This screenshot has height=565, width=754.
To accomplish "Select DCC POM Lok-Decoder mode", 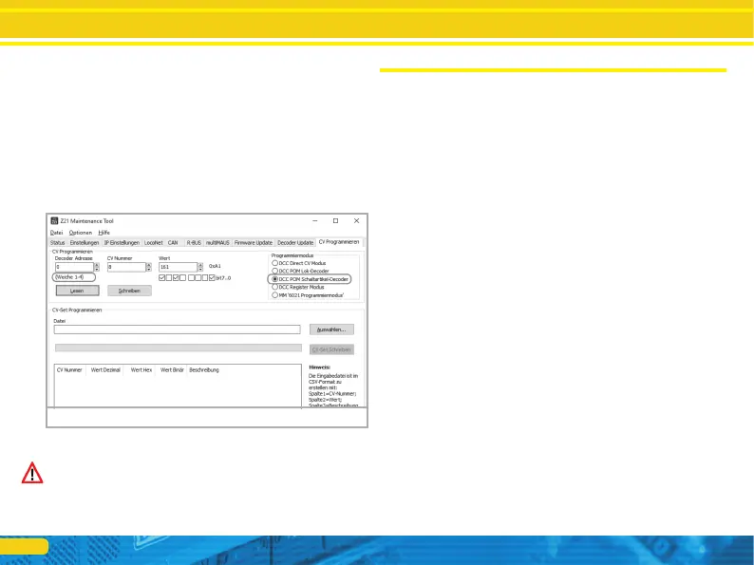I will click(275, 271).
